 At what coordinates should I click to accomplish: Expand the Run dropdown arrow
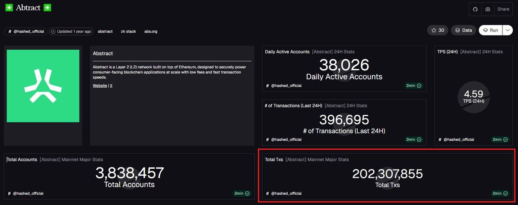(x=508, y=30)
